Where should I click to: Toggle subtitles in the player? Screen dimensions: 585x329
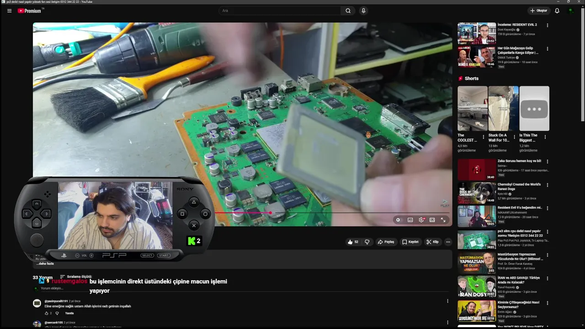(410, 220)
